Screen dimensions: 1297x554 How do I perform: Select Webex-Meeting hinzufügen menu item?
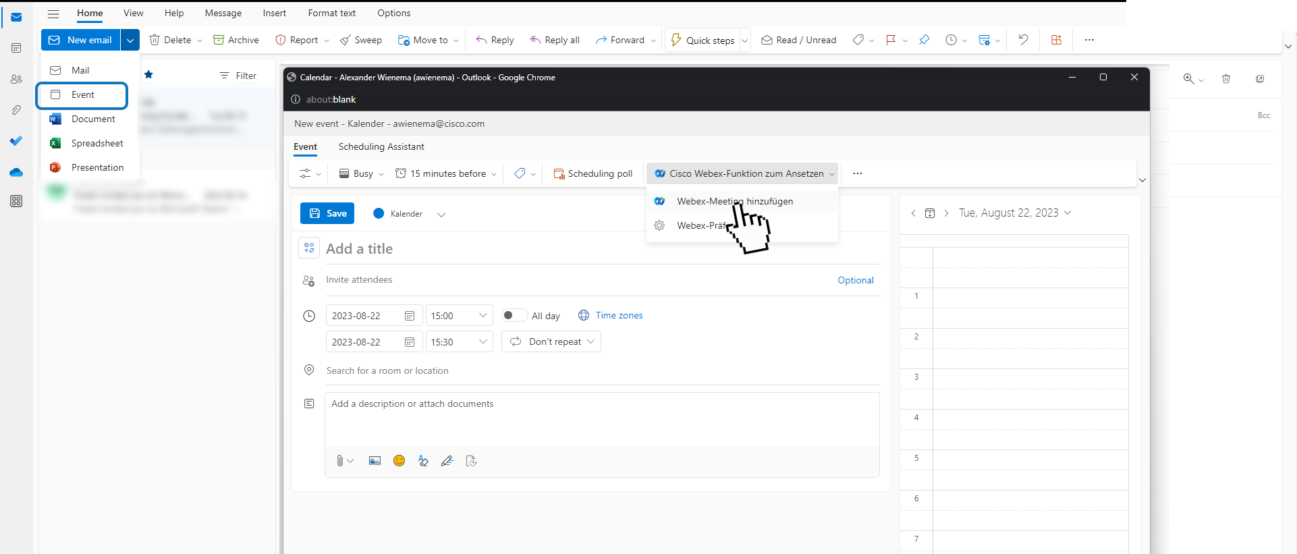pyautogui.click(x=742, y=201)
